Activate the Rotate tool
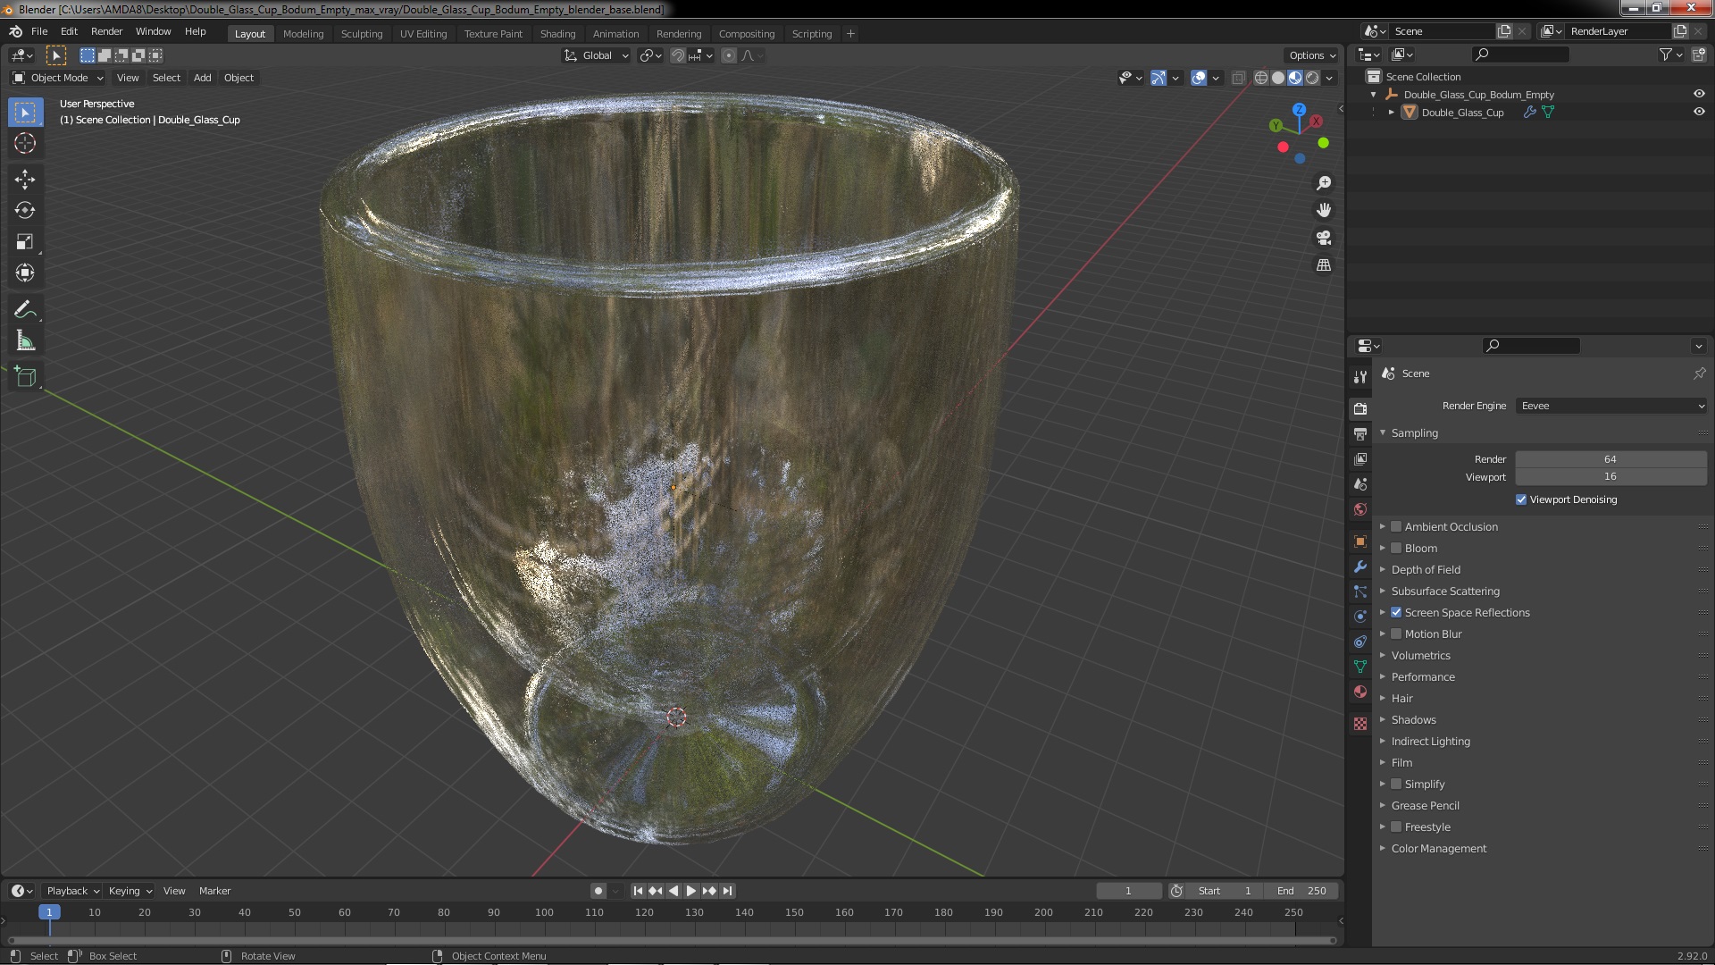The width and height of the screenshot is (1715, 965). [25, 211]
